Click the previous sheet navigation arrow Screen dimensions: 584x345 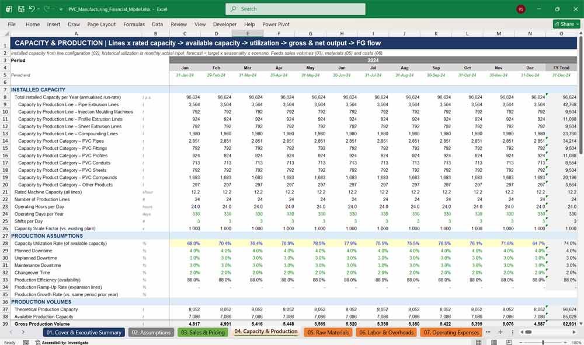click(x=11, y=332)
